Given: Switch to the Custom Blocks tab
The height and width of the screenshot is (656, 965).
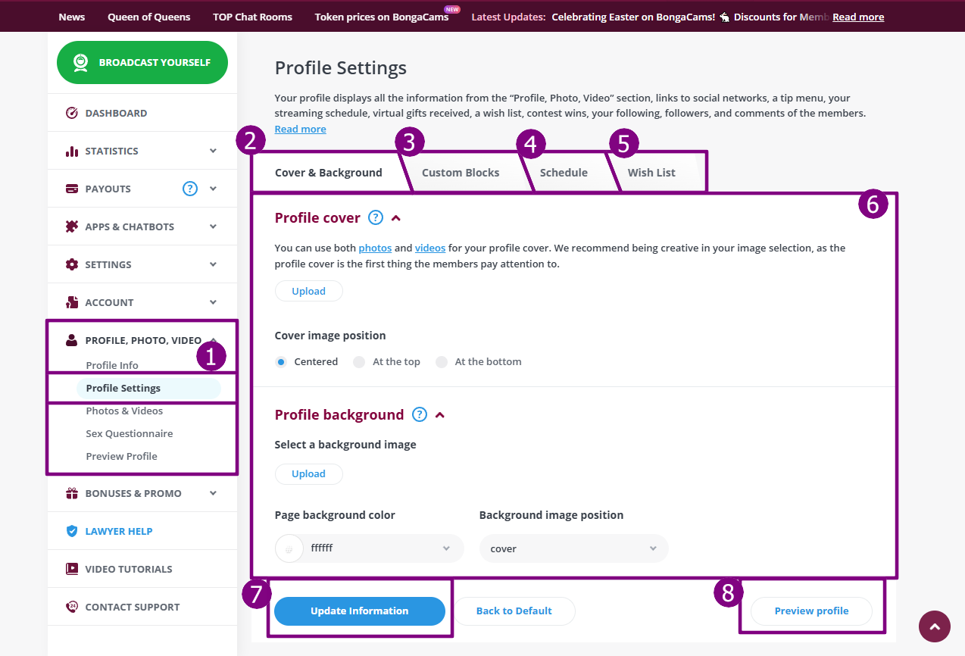Looking at the screenshot, I should [x=461, y=173].
